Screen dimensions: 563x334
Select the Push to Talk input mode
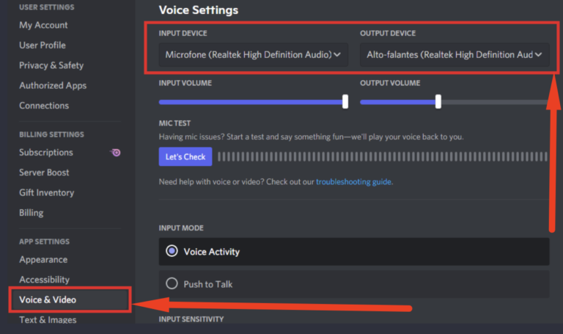pyautogui.click(x=172, y=283)
